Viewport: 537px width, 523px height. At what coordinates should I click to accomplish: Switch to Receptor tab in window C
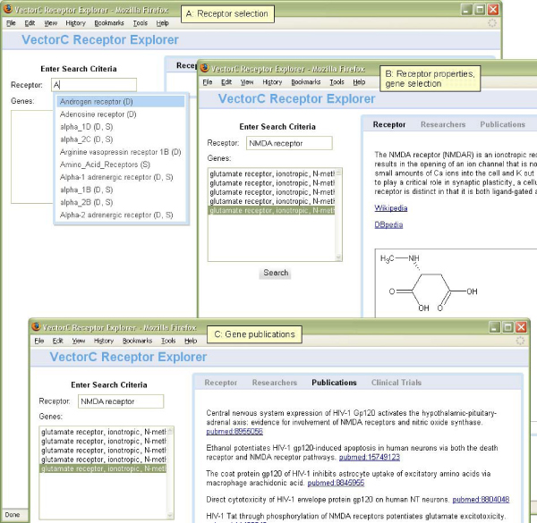coord(220,383)
